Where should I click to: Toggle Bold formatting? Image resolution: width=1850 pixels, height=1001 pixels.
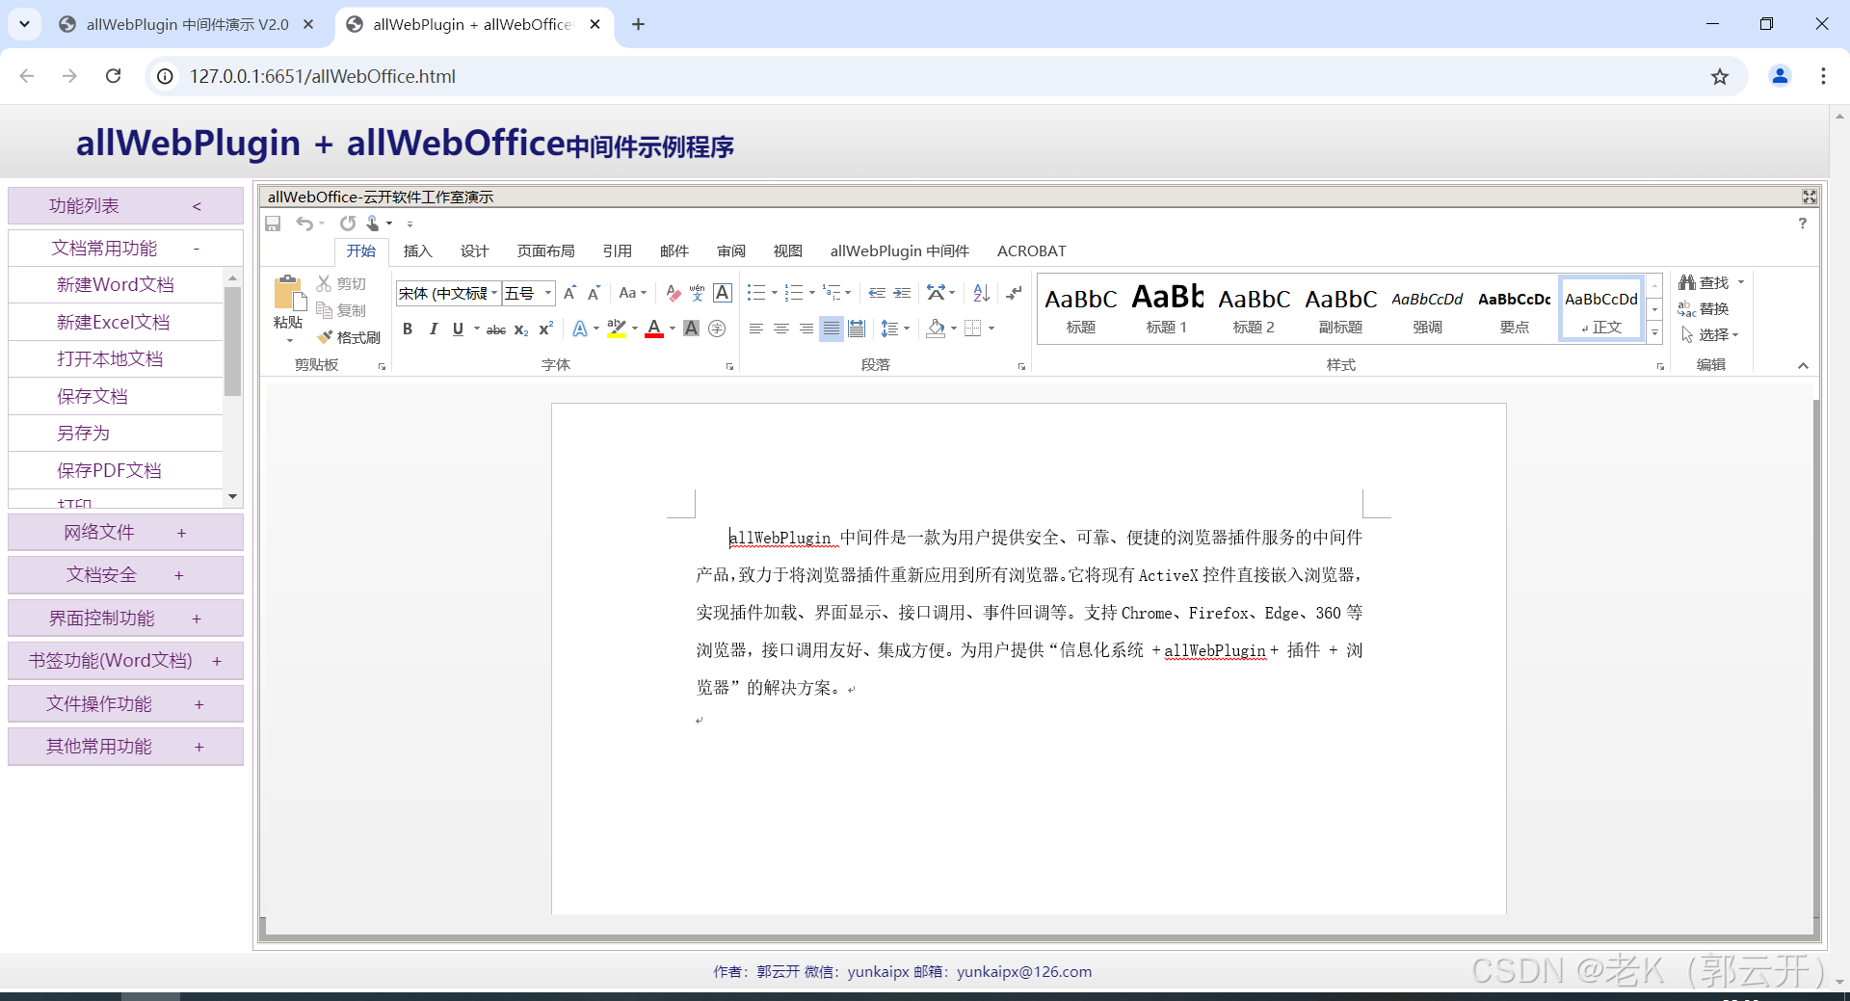pos(408,329)
